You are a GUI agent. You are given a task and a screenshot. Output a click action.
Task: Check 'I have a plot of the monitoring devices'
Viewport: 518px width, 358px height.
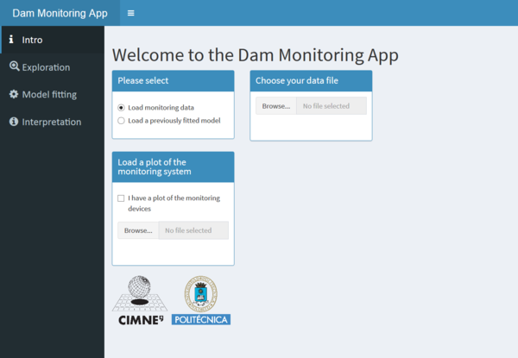[x=121, y=198]
